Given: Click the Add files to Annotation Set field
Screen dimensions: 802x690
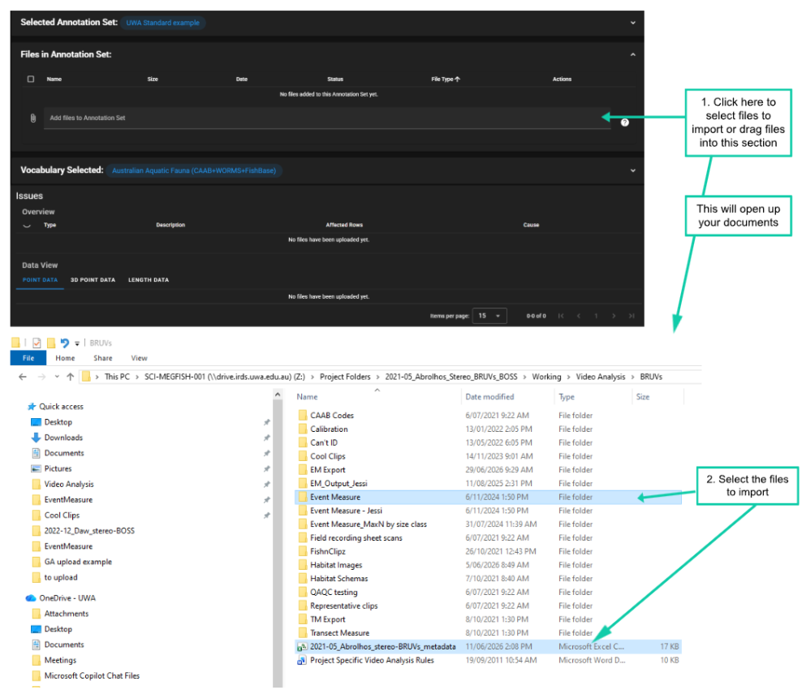Looking at the screenshot, I should [x=327, y=119].
